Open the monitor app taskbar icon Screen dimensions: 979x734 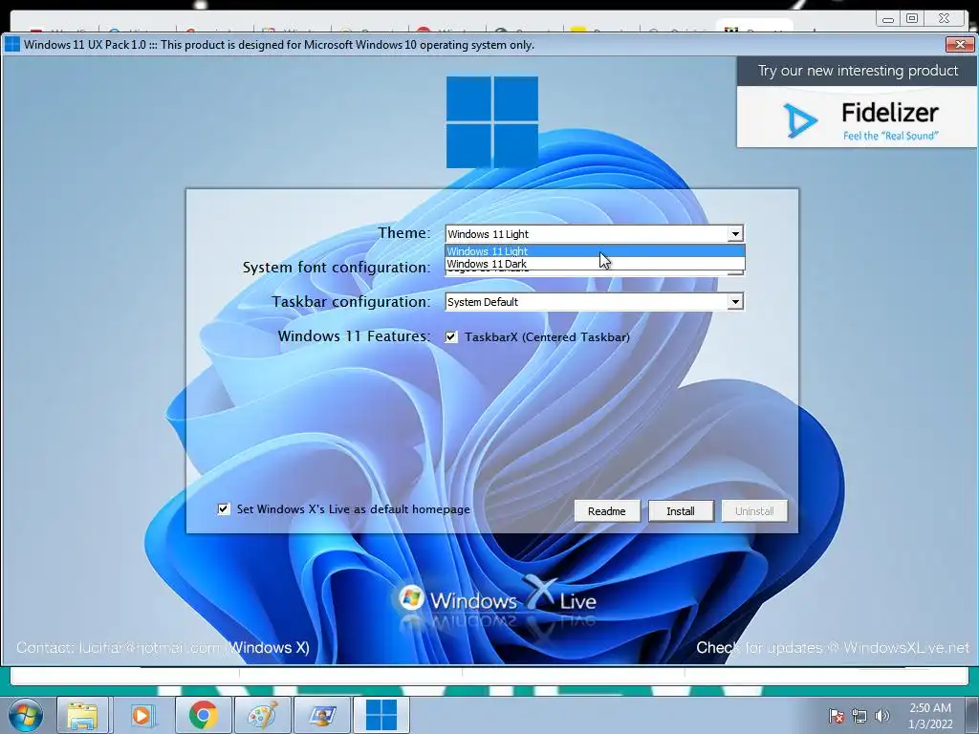pyautogui.click(x=321, y=716)
